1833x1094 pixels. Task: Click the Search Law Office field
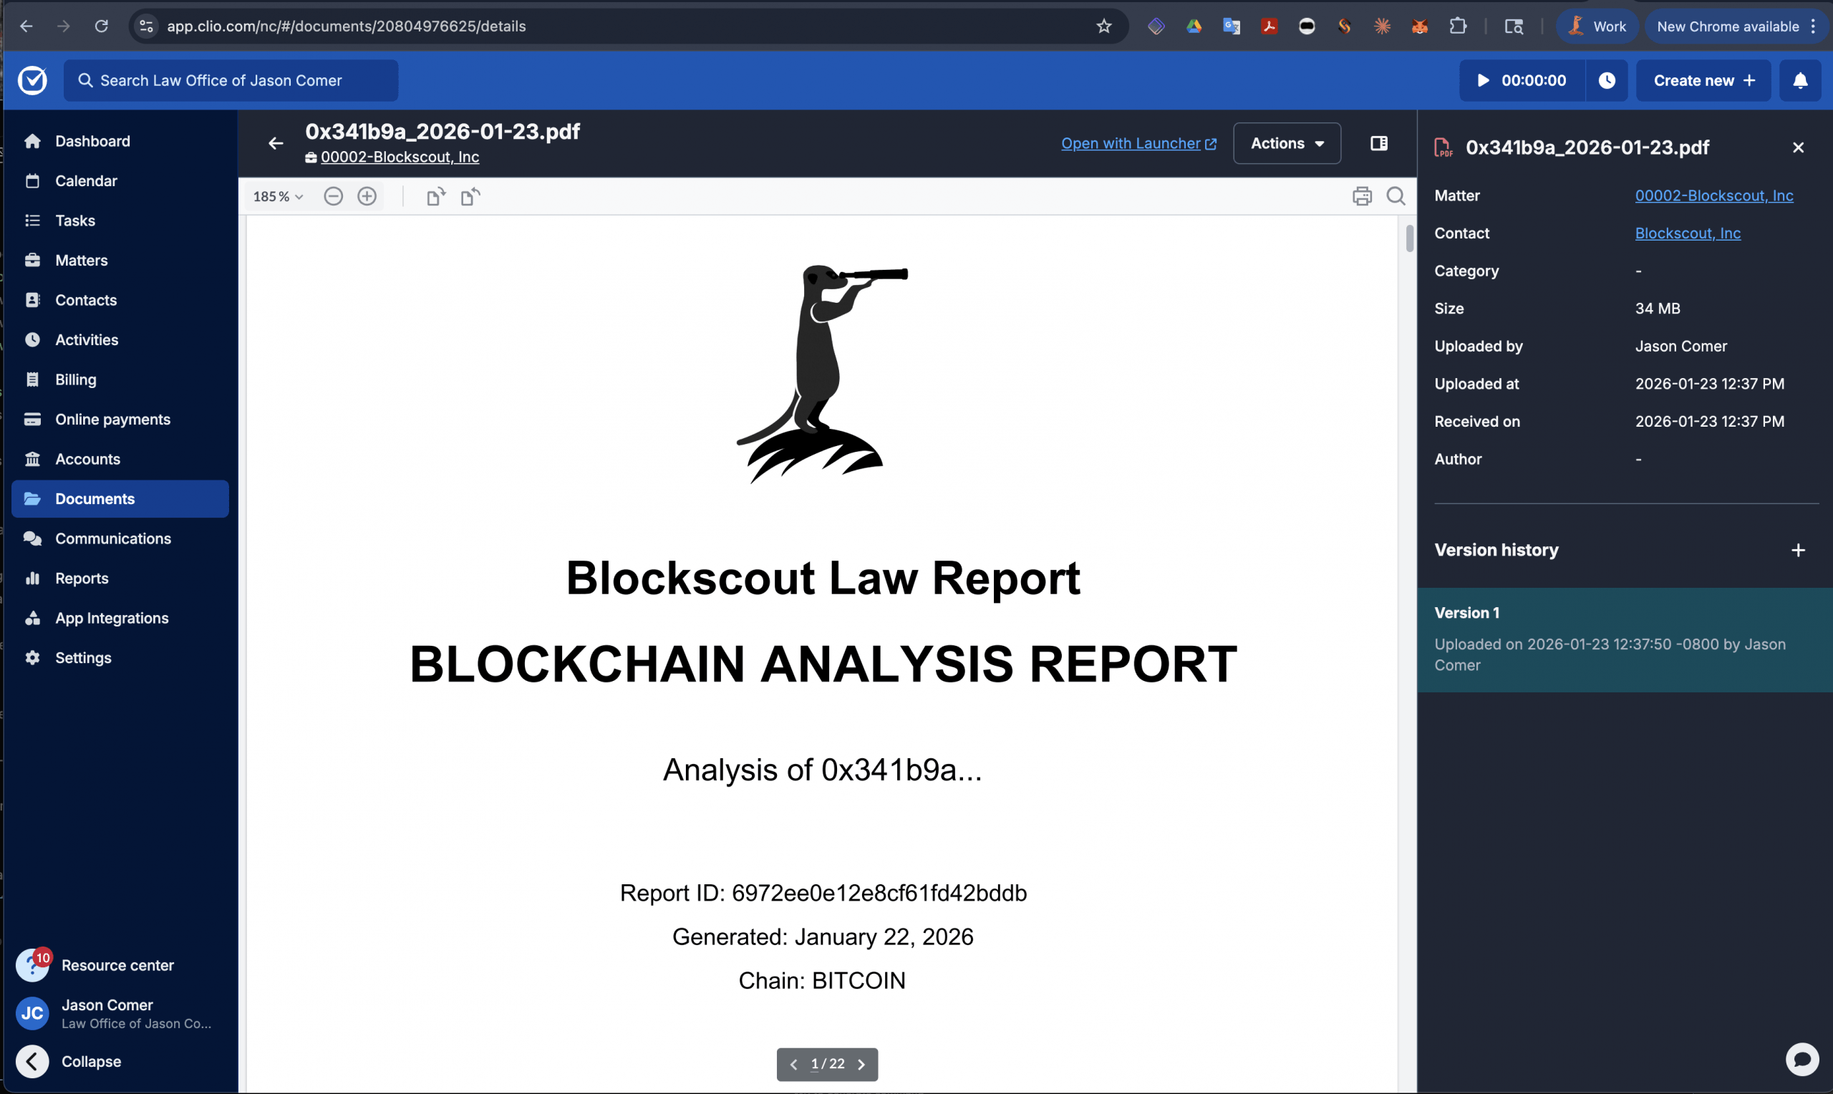(231, 80)
